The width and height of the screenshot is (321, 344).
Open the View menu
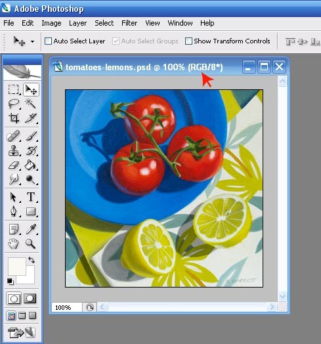tap(152, 23)
